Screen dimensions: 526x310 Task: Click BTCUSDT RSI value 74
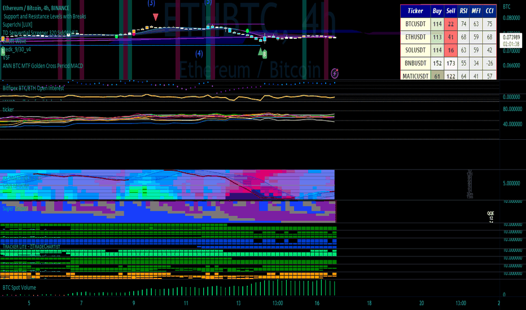[x=463, y=24]
